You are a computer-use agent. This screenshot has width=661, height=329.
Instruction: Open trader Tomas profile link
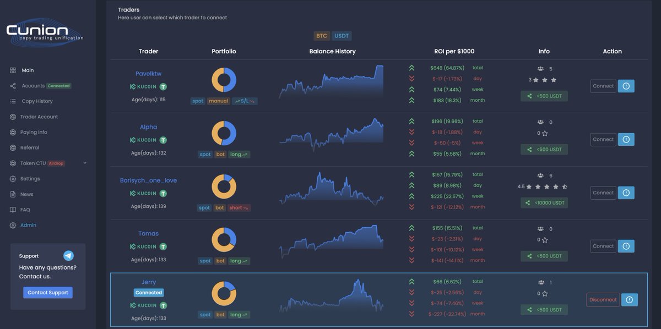coord(148,234)
